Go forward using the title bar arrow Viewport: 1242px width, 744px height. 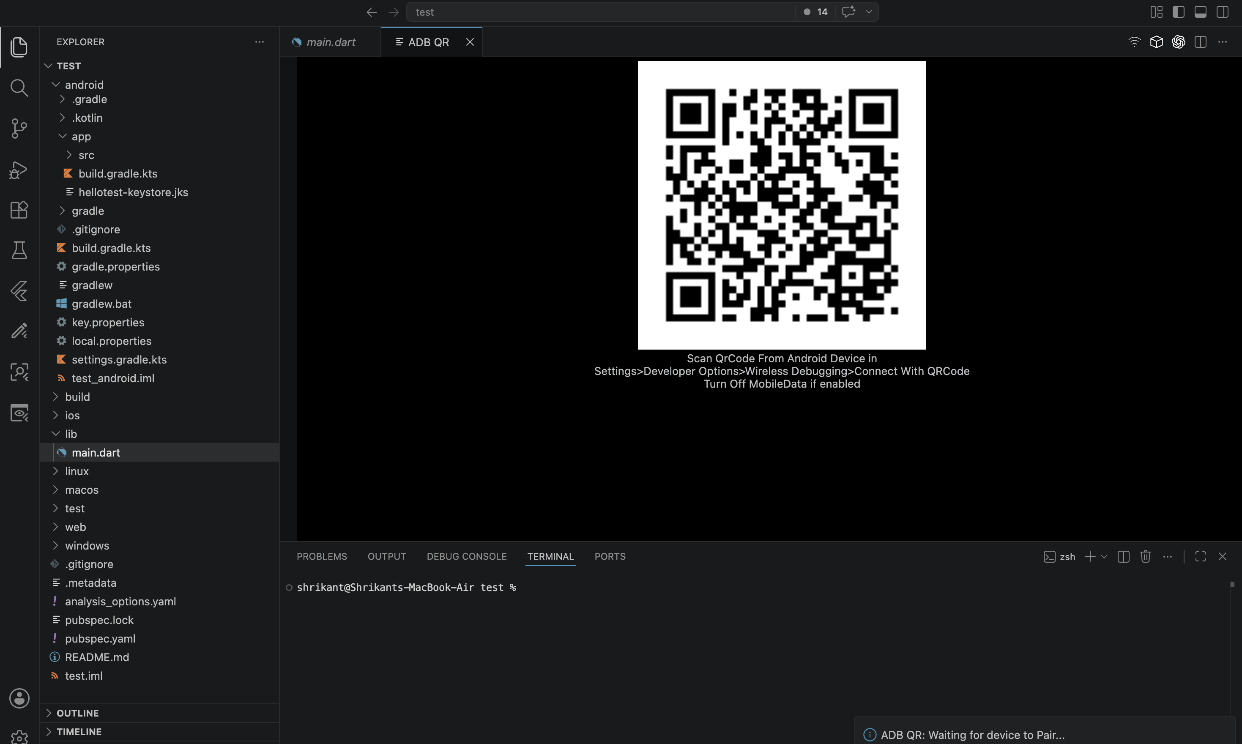pyautogui.click(x=394, y=12)
